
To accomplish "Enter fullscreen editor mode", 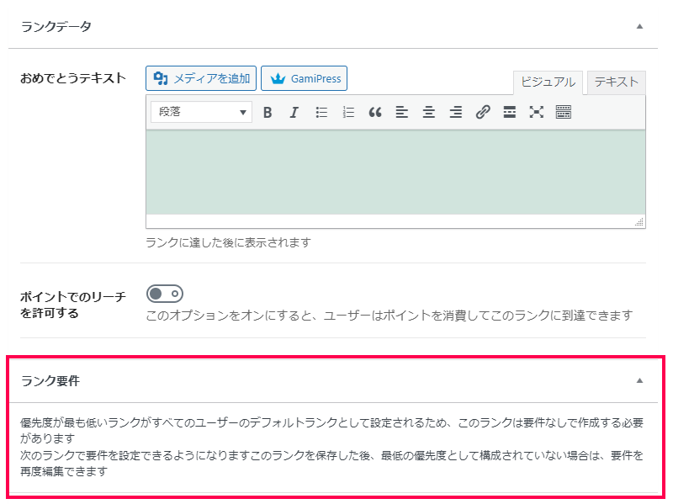I will pos(536,112).
